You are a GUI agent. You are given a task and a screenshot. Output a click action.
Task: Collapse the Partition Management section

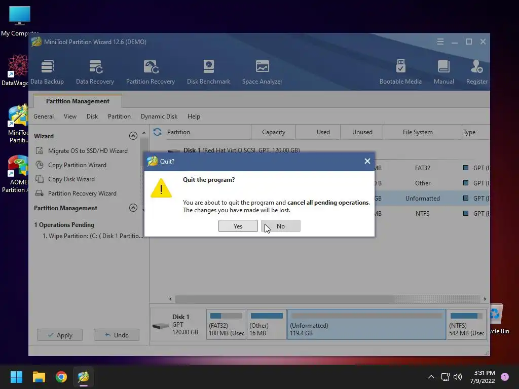click(x=133, y=208)
